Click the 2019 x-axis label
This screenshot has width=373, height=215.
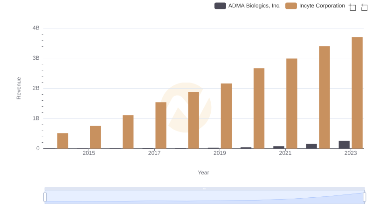pos(220,153)
